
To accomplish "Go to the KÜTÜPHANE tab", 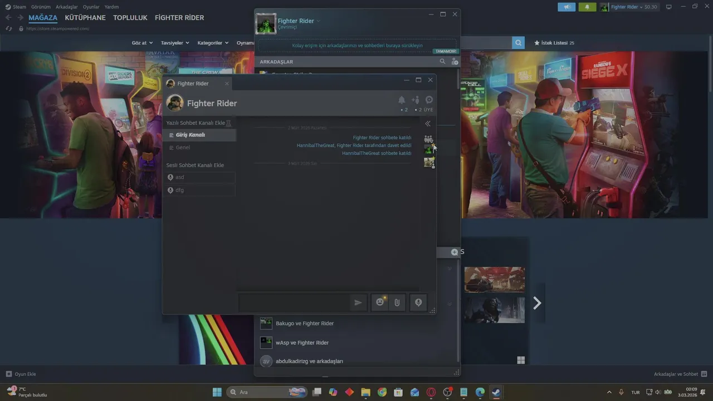I will coord(85,18).
